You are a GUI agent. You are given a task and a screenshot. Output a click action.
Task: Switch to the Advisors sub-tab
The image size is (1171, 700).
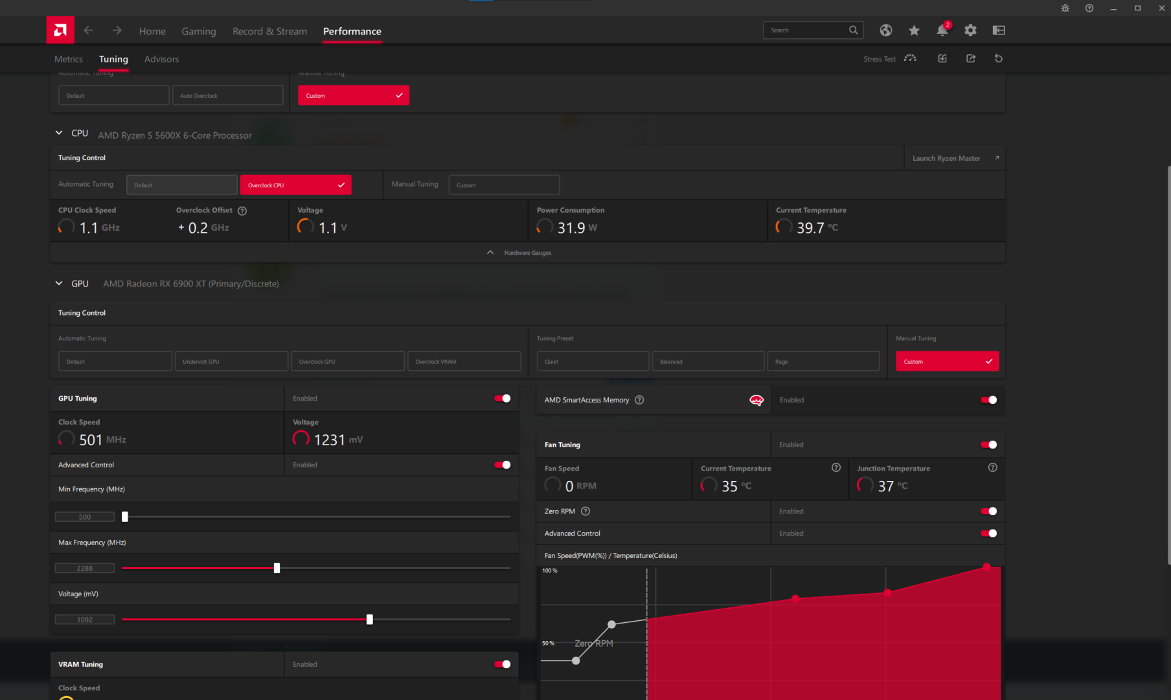coord(162,59)
